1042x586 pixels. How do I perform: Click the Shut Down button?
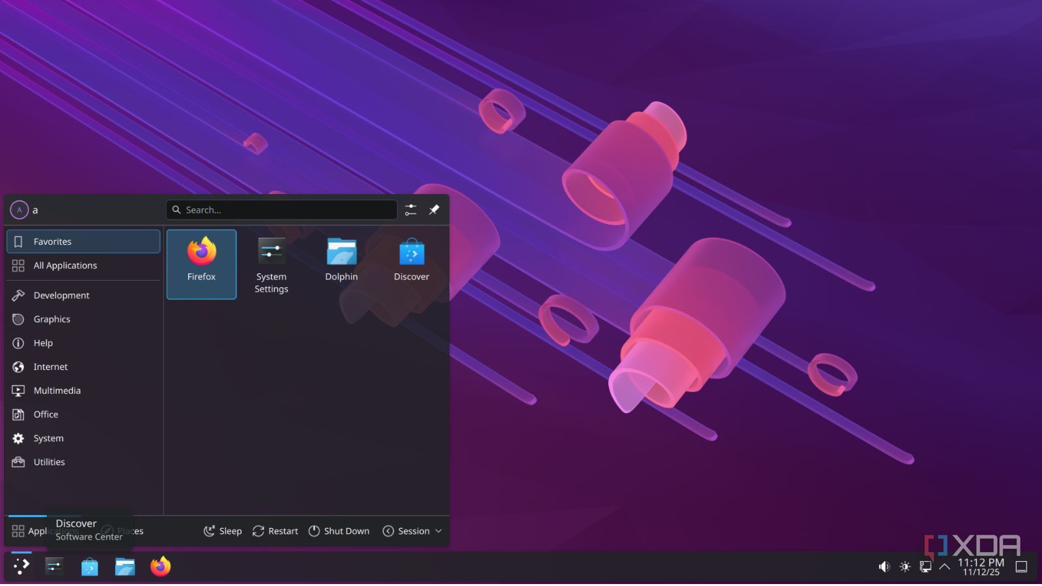pyautogui.click(x=339, y=531)
